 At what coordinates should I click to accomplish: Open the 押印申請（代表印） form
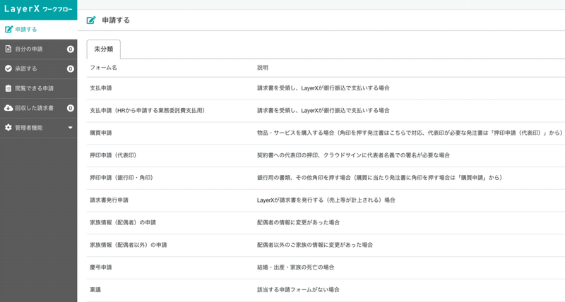[113, 155]
